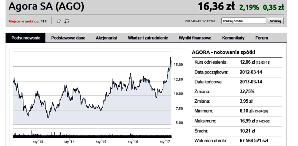Image resolution: width=298 pixels, height=146 pixels.
Task: Click the Średni label
Action: click(x=201, y=131)
